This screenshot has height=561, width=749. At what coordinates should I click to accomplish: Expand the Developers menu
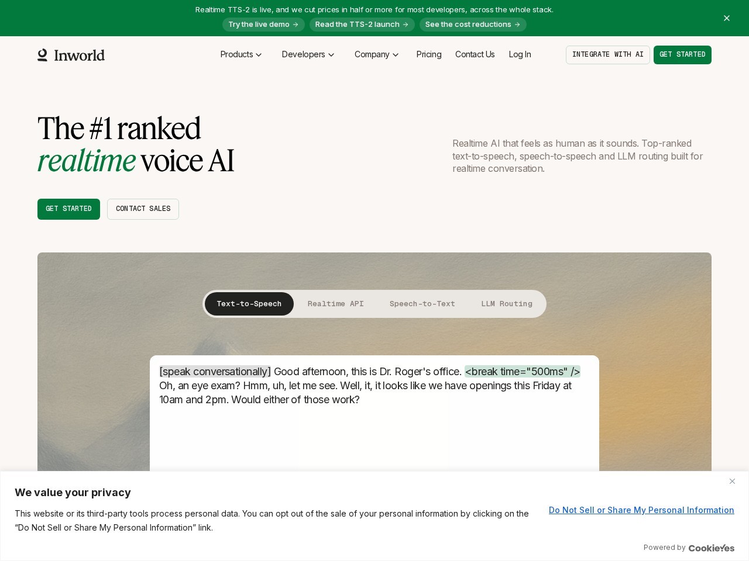308,54
